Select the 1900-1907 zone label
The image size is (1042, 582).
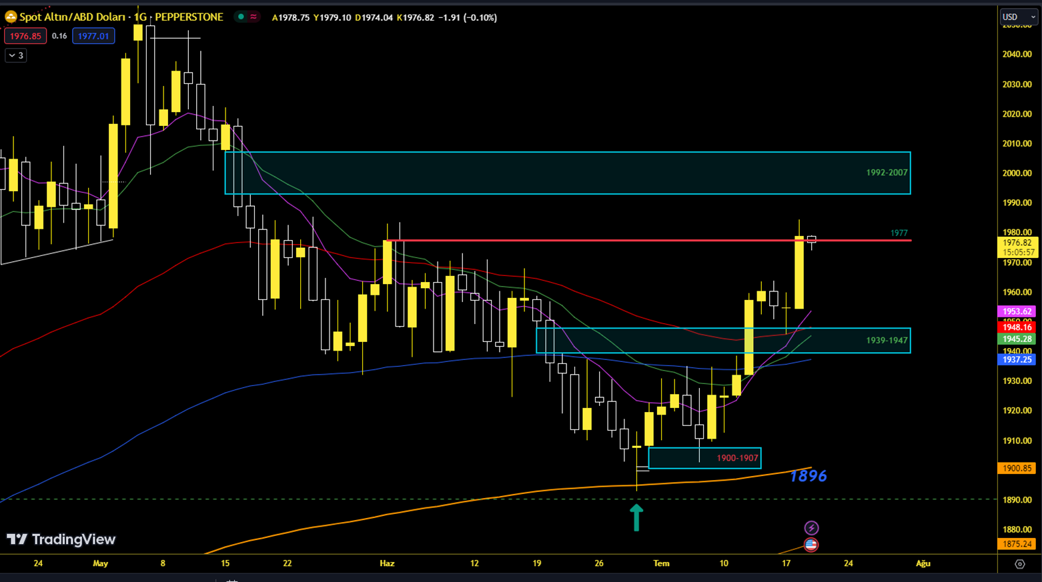pos(737,458)
